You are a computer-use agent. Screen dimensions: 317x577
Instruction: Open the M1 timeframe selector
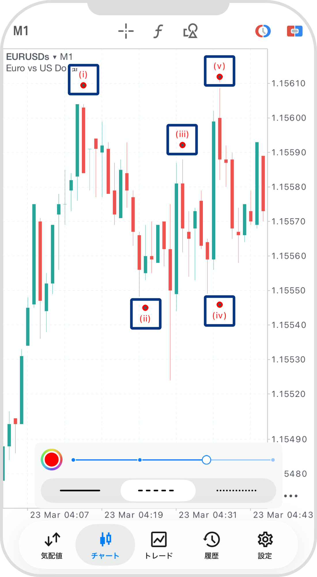pyautogui.click(x=21, y=31)
